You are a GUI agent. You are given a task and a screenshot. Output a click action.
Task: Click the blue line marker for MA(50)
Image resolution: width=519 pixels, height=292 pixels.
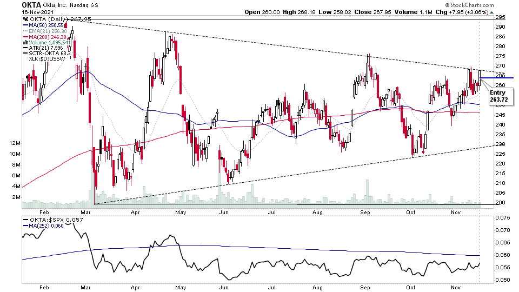click(x=25, y=25)
